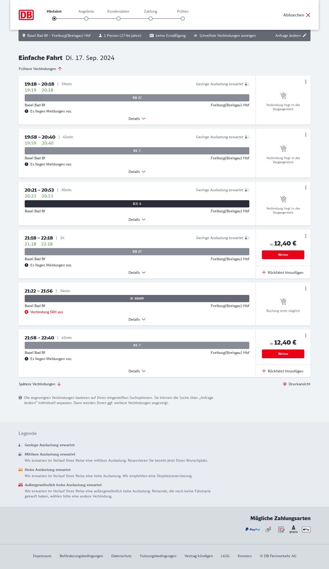Click the Hinfahrt step circle
Image resolution: width=329 pixels, height=569 pixels.
click(x=54, y=19)
